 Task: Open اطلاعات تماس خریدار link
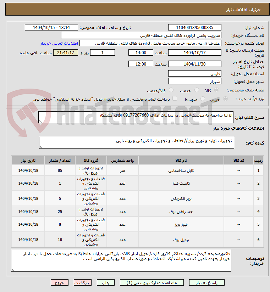59,43
